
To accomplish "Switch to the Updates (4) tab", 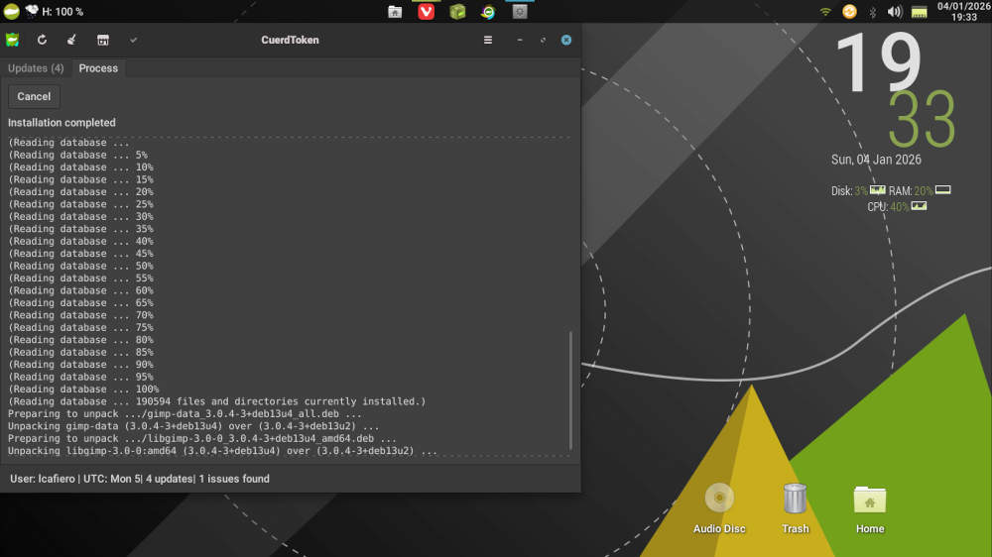I will pos(36,68).
